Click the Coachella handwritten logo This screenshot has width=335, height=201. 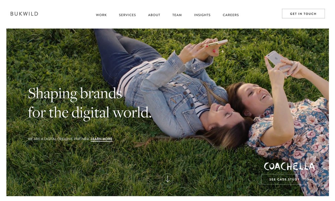pos(289,166)
